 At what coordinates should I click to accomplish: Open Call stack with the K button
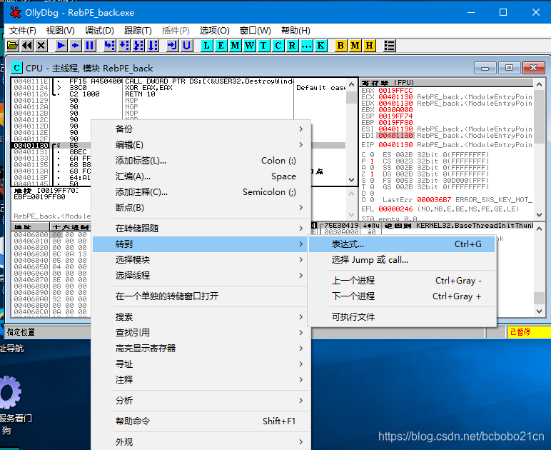(x=320, y=46)
